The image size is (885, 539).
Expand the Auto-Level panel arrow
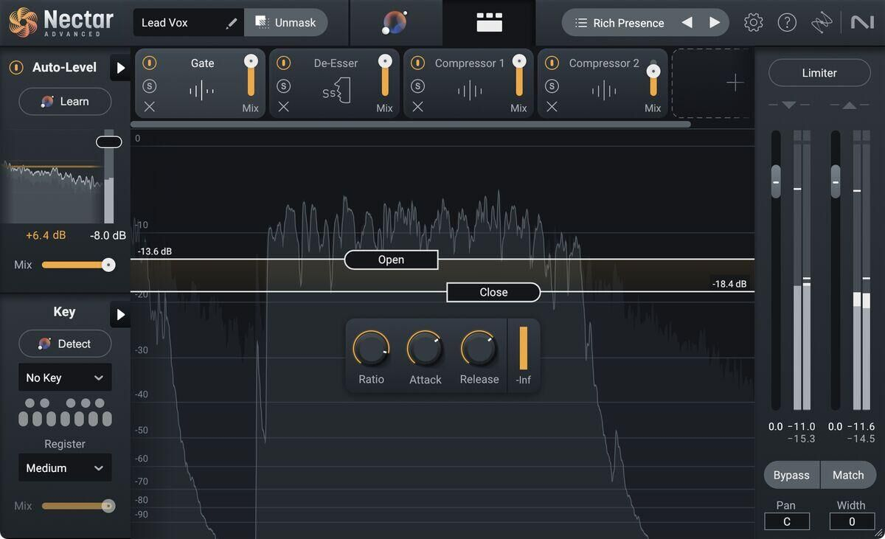120,69
